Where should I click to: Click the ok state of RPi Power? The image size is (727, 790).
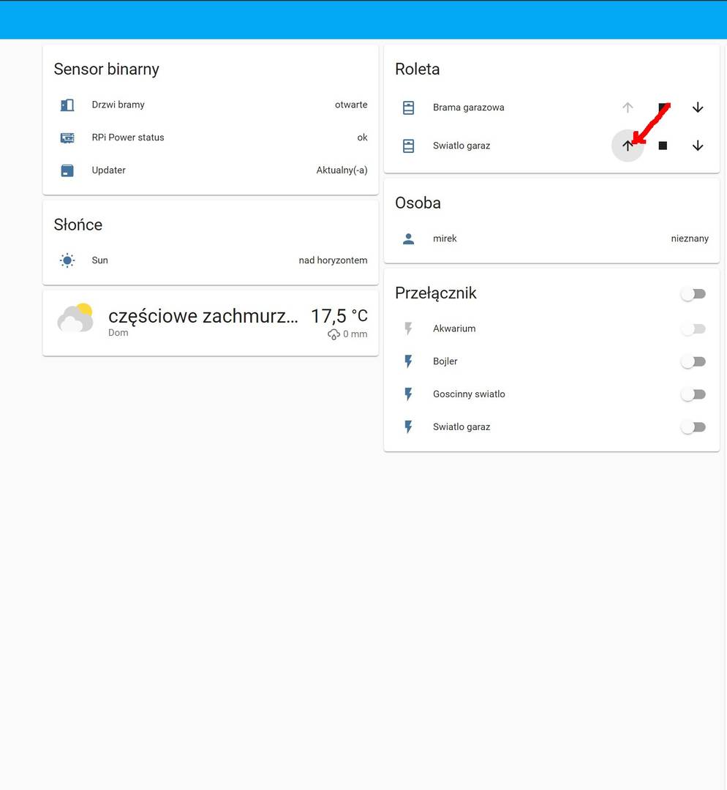tap(362, 138)
